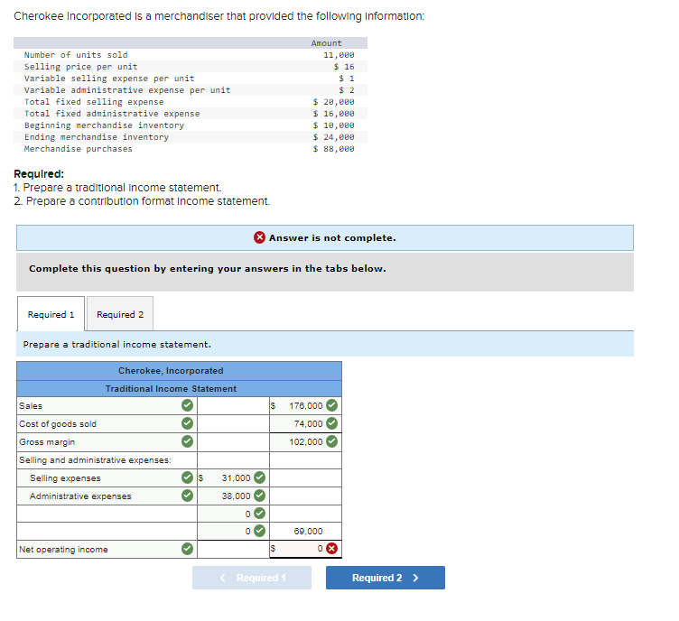Click the Merchandise purchases value $ 88,000
This screenshot has height=621, width=679.
pos(333,148)
